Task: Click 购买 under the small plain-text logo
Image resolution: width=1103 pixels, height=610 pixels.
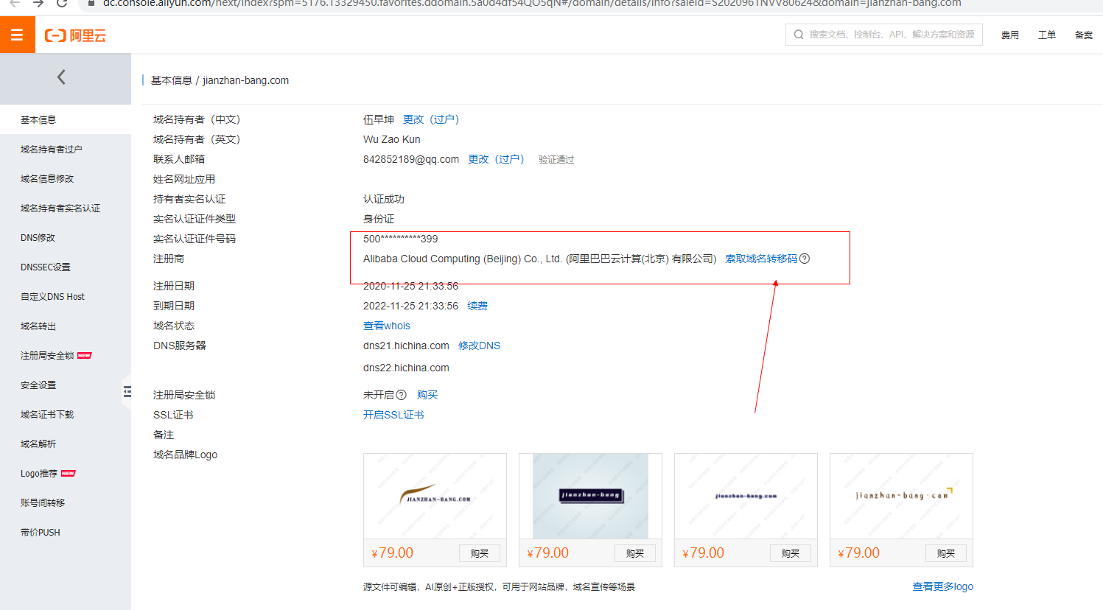Action: [x=791, y=553]
